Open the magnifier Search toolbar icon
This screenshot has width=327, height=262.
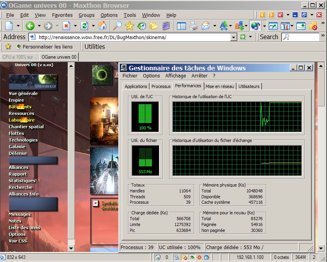117,26
